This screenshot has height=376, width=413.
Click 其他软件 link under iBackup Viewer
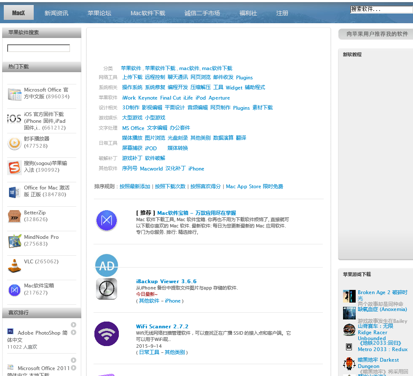[149, 301]
